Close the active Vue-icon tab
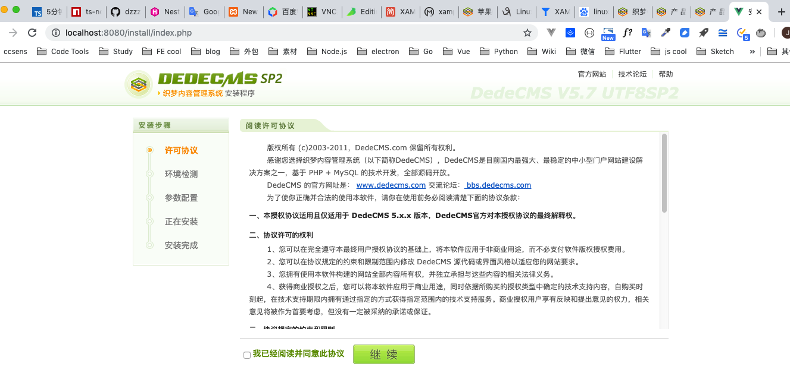This screenshot has height=376, width=790. pyautogui.click(x=759, y=11)
